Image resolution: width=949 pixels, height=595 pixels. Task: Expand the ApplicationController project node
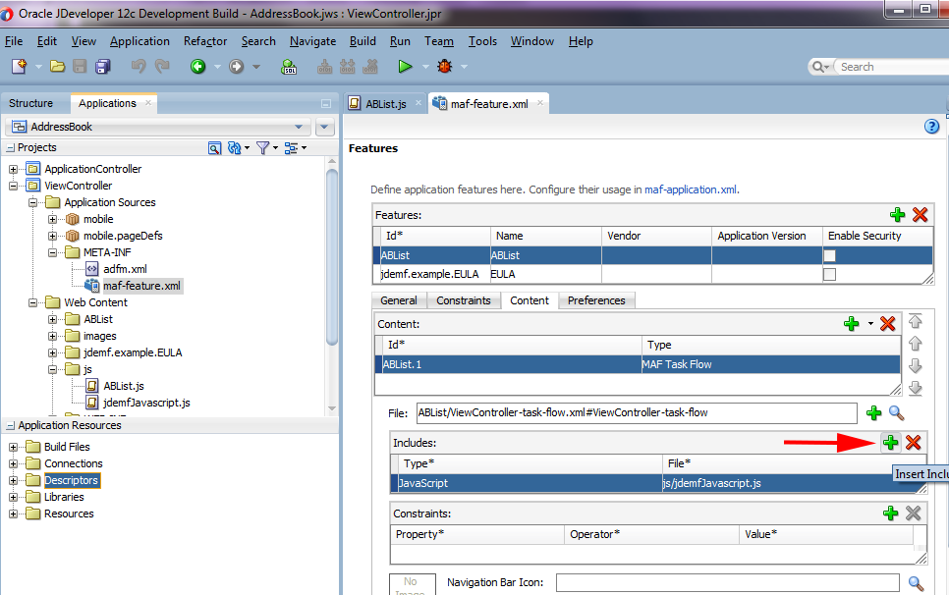[x=15, y=169]
